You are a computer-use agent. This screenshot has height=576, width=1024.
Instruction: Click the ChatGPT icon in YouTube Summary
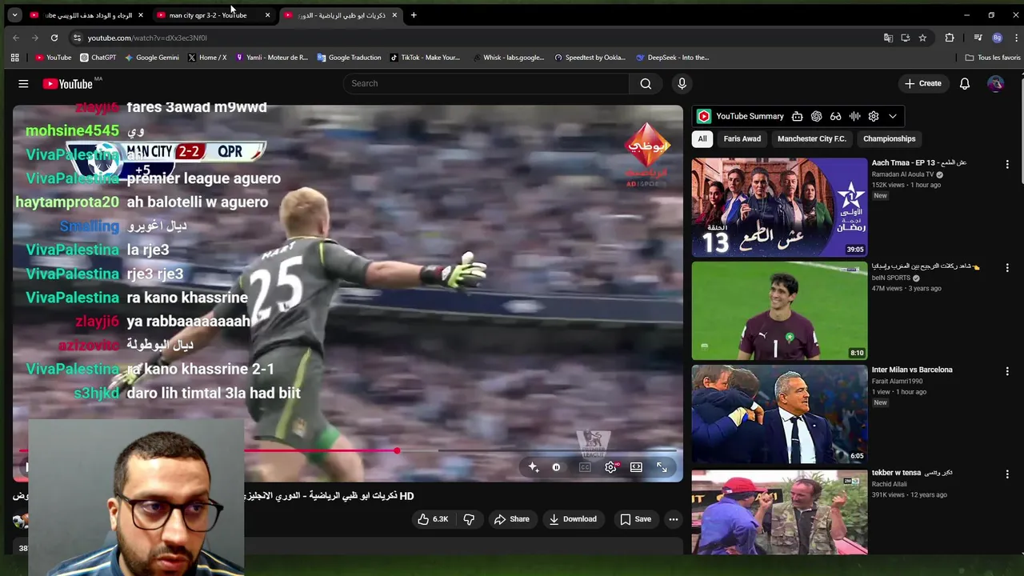point(816,116)
